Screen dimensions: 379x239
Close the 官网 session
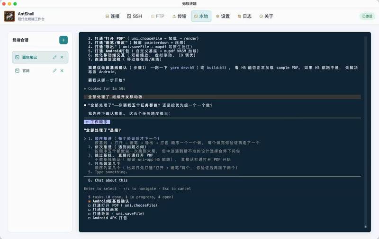click(62, 70)
